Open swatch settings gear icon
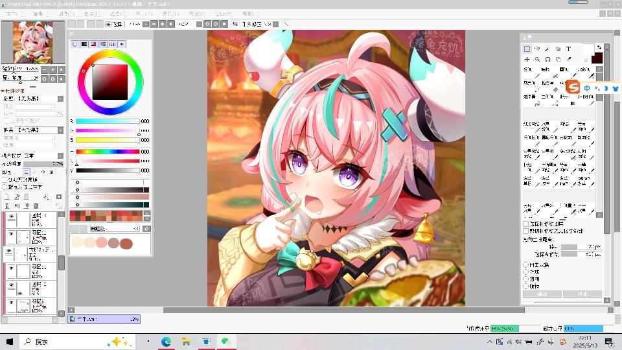 coord(146,229)
